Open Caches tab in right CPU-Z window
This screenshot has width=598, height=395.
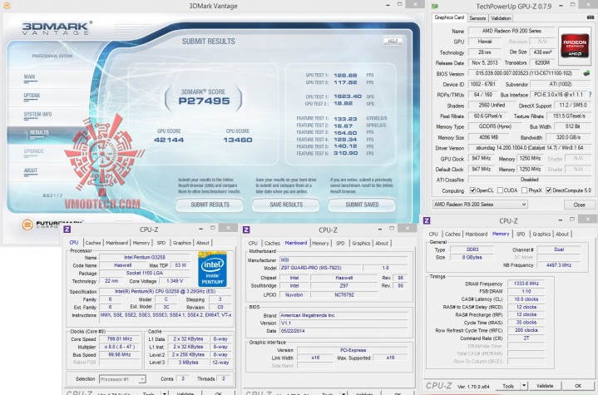click(x=452, y=235)
